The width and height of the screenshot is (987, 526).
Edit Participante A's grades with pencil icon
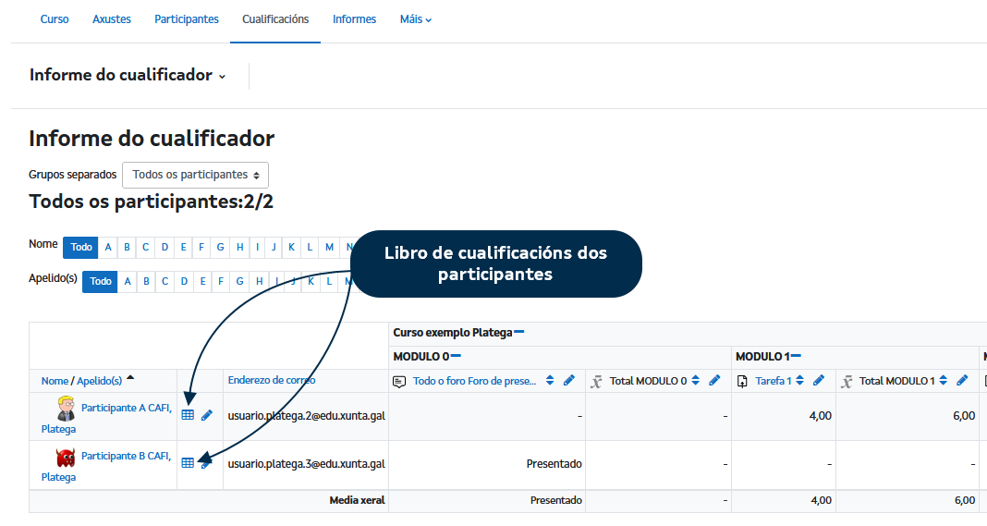[x=206, y=415]
